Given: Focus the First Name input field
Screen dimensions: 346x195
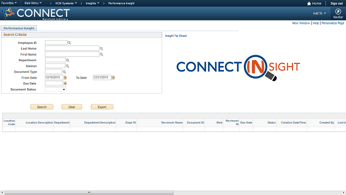Looking at the screenshot, I should [72, 54].
